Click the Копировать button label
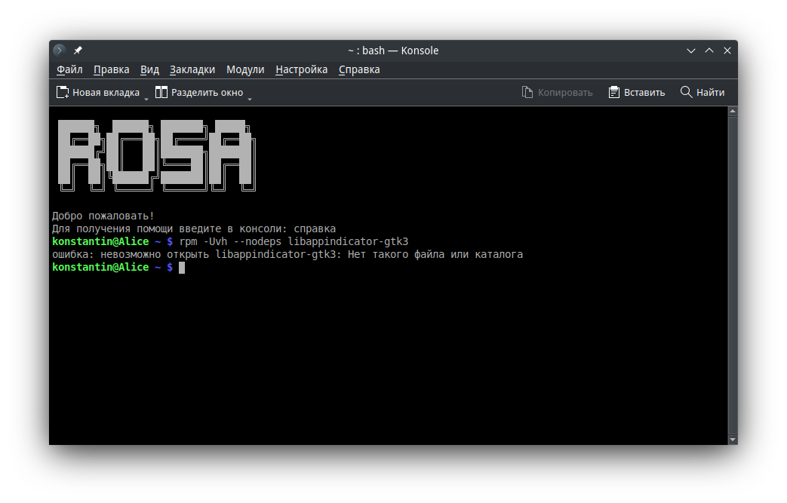The image size is (787, 503). 565,92
